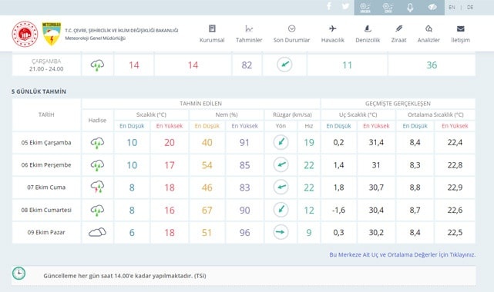Open the Twitter bird icon
The width and height of the screenshot is (494, 292).
click(x=345, y=6)
